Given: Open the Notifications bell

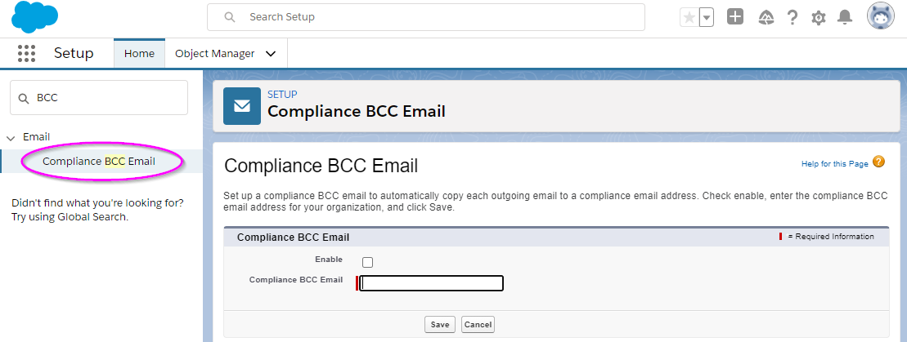Looking at the screenshot, I should pos(845,17).
